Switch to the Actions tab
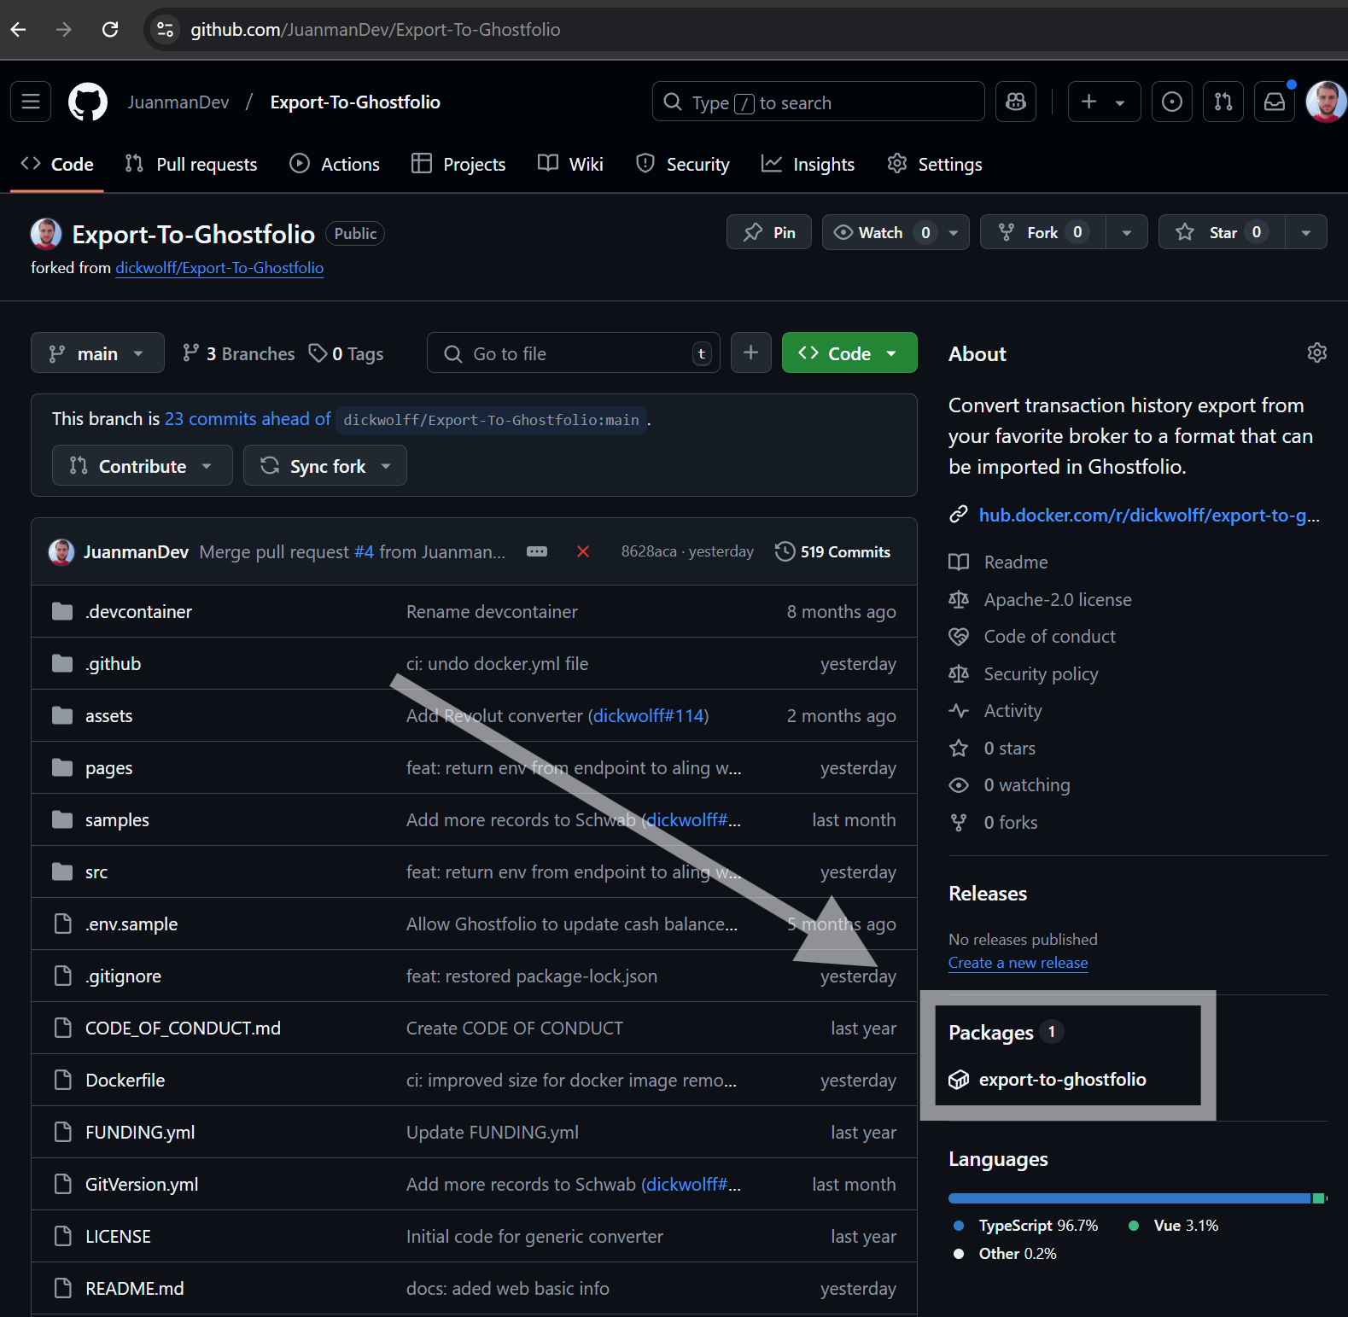This screenshot has width=1348, height=1317. pos(335,164)
